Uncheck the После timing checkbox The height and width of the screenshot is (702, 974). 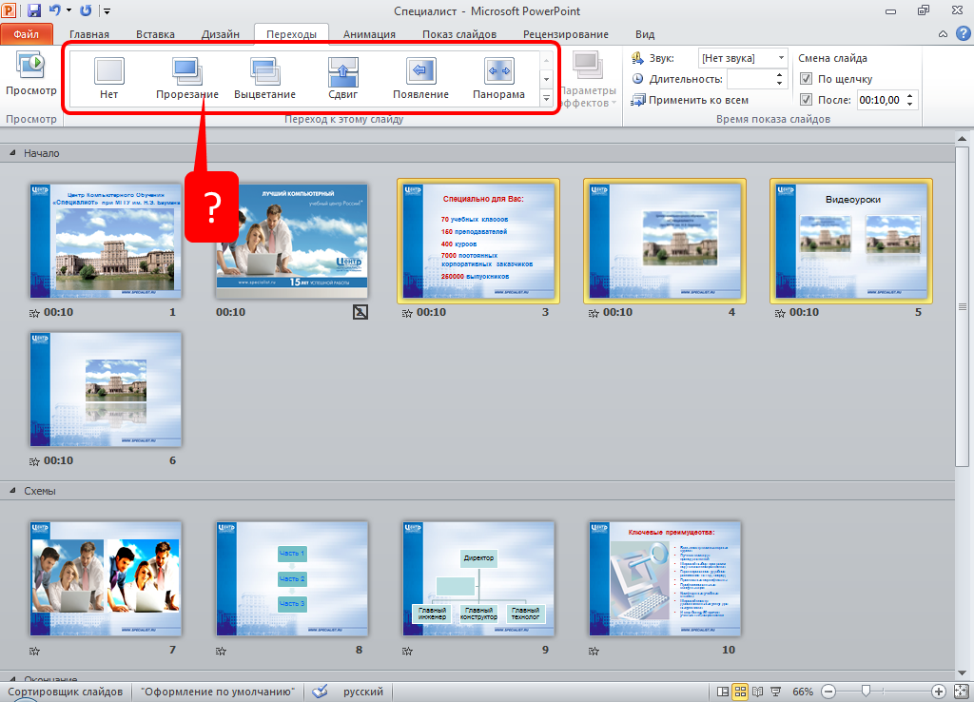tap(807, 99)
